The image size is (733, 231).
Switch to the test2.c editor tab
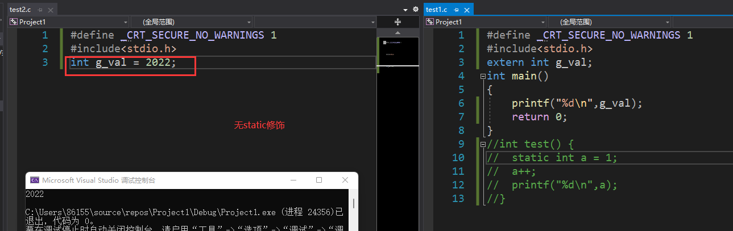pyautogui.click(x=20, y=9)
